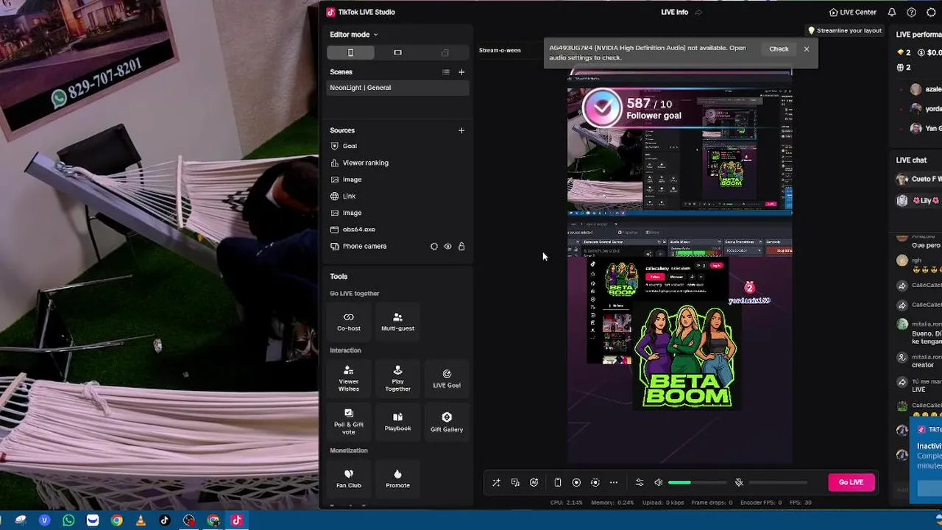
Task: Open more options ellipsis in toolbar
Action: 614,483
